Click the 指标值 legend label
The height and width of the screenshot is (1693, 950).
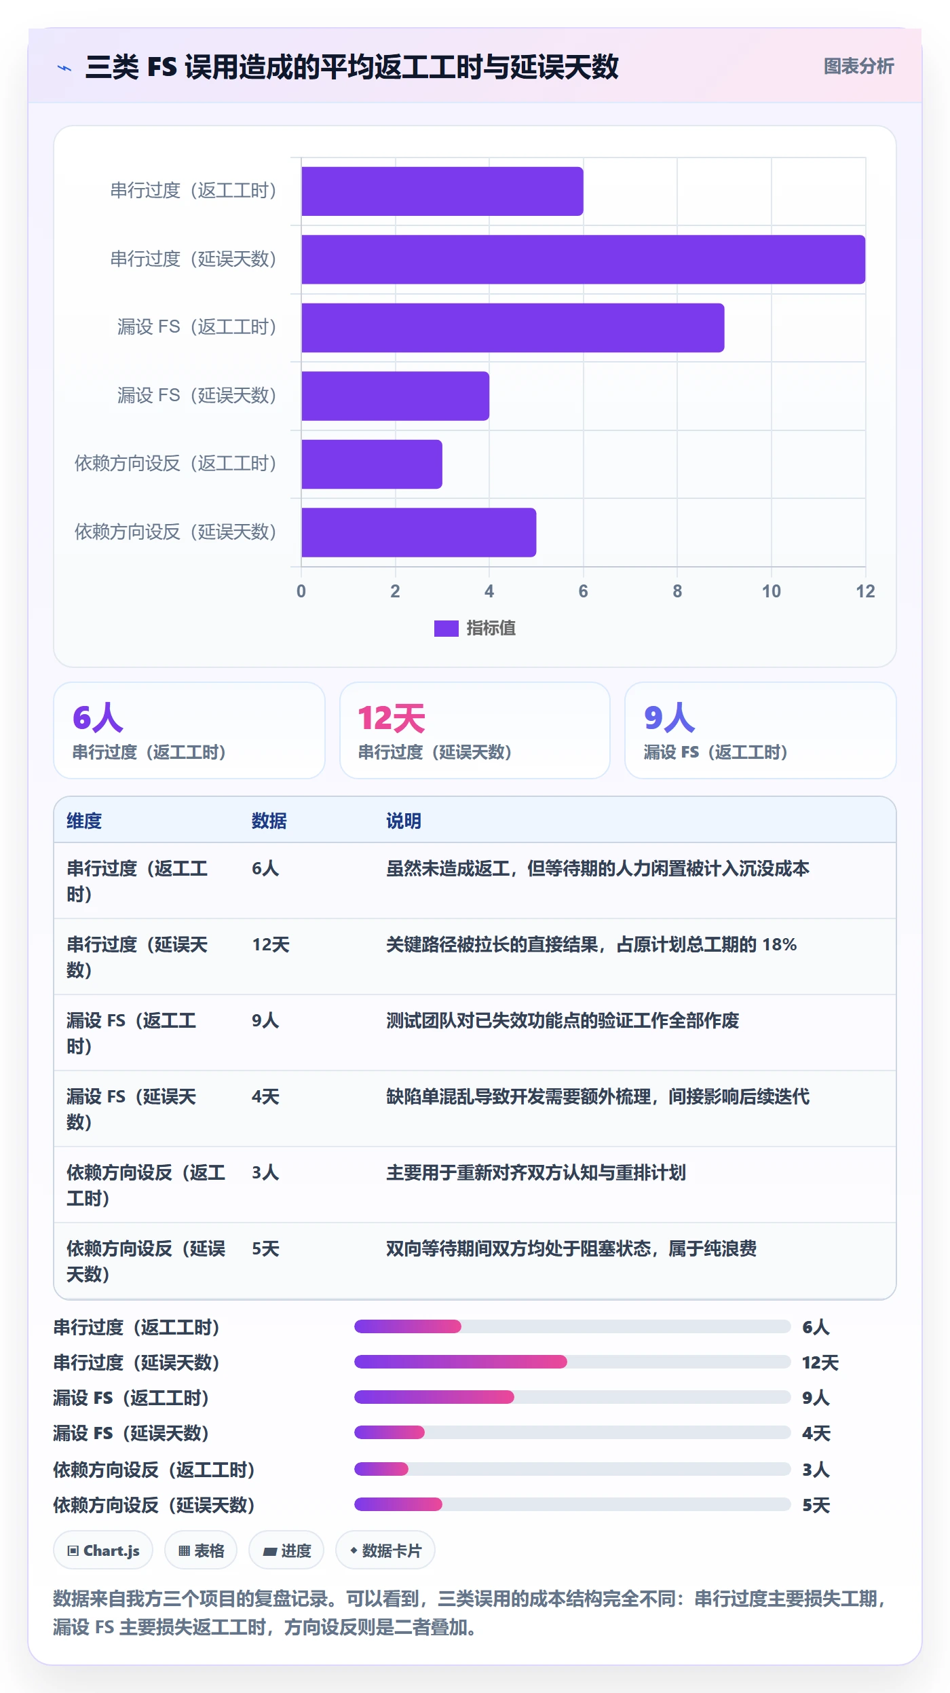[x=491, y=629]
